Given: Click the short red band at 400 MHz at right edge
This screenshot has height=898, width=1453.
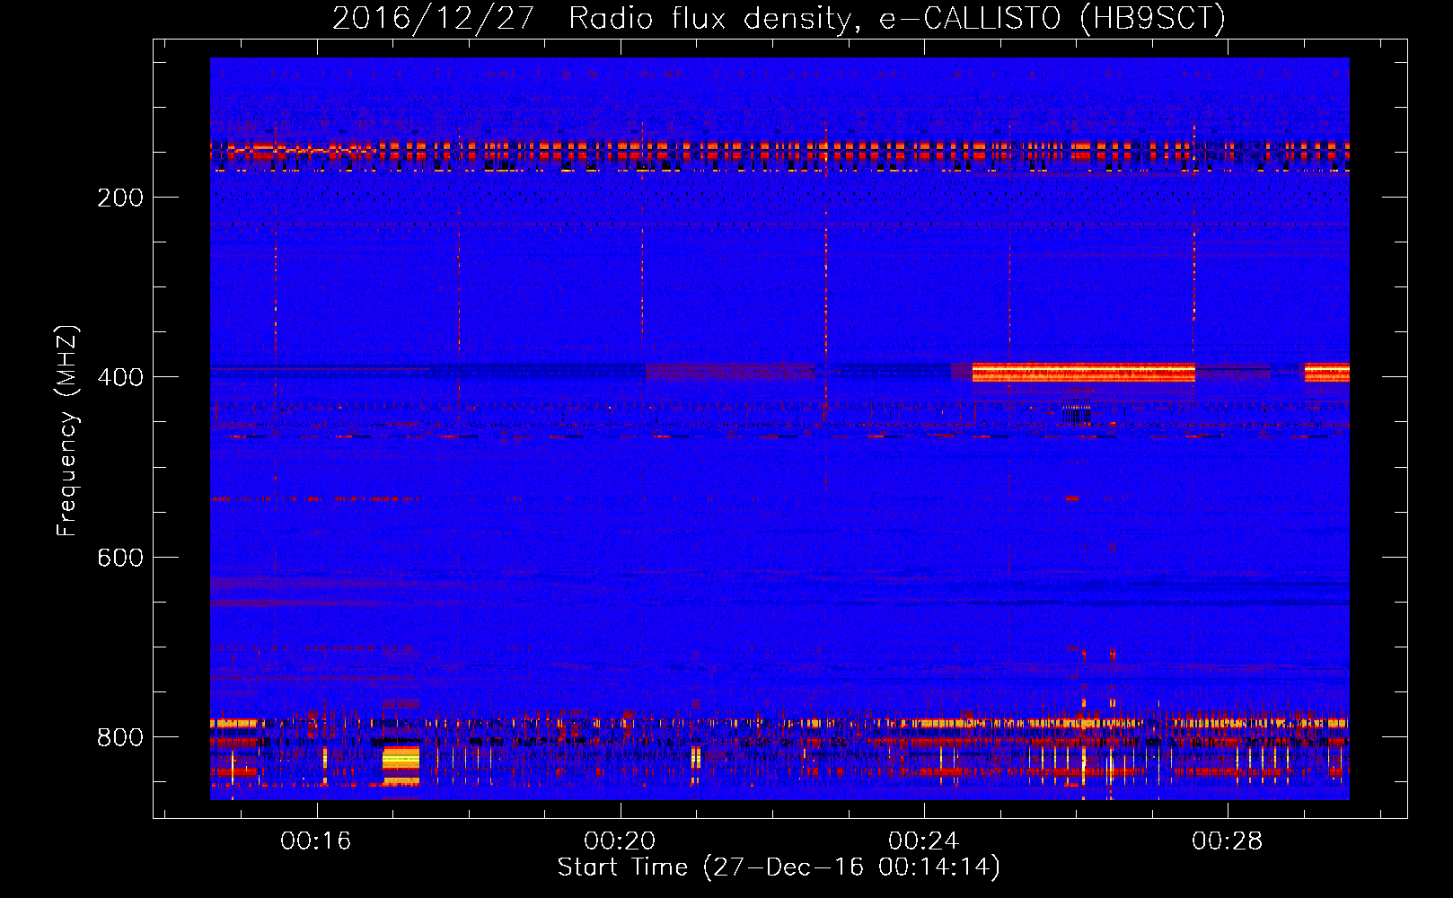Looking at the screenshot, I should (1327, 373).
